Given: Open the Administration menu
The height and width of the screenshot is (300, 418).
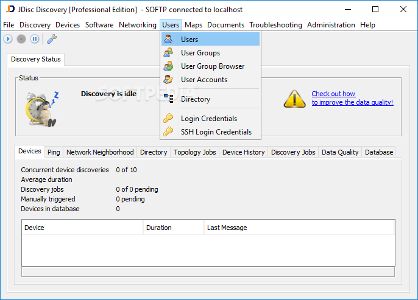Looking at the screenshot, I should point(331,25).
